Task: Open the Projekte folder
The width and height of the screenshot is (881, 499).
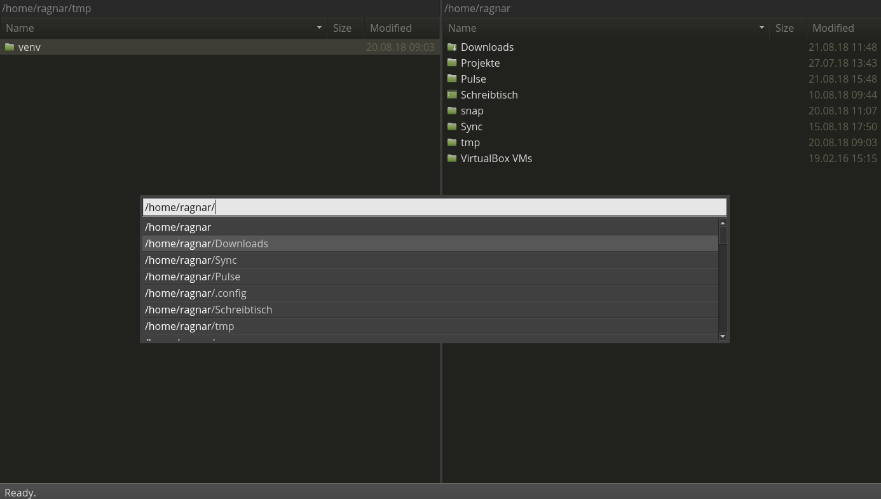Action: (x=481, y=63)
